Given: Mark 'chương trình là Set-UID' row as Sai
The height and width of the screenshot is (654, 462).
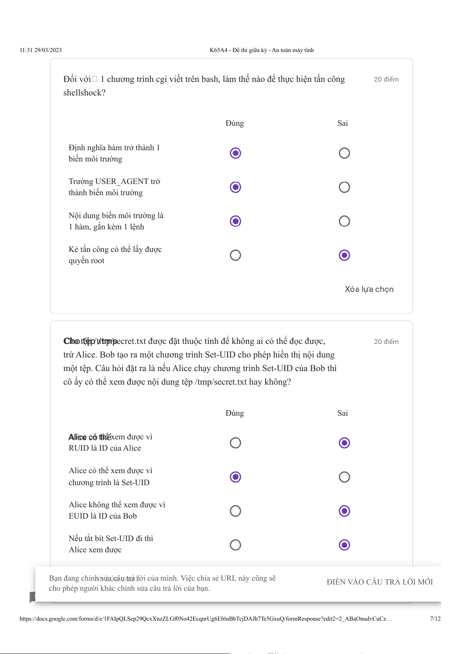Looking at the screenshot, I should [x=344, y=477].
